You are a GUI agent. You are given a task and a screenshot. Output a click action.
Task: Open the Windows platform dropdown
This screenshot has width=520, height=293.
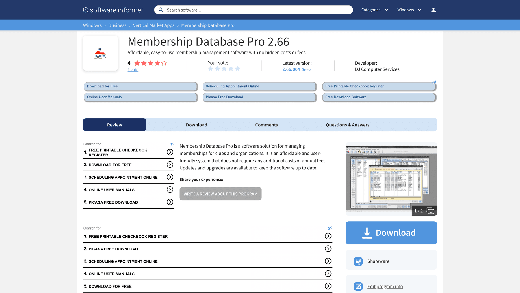point(409,10)
